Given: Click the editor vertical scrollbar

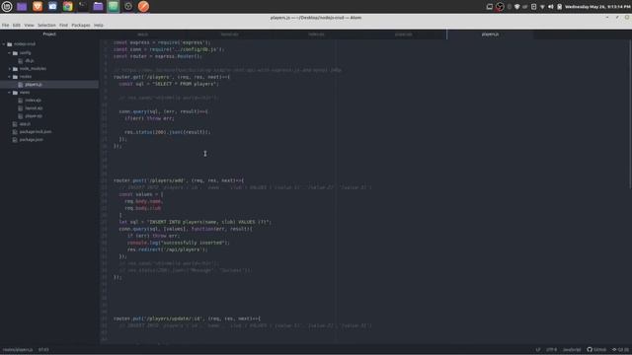Looking at the screenshot, I should click(x=630, y=114).
